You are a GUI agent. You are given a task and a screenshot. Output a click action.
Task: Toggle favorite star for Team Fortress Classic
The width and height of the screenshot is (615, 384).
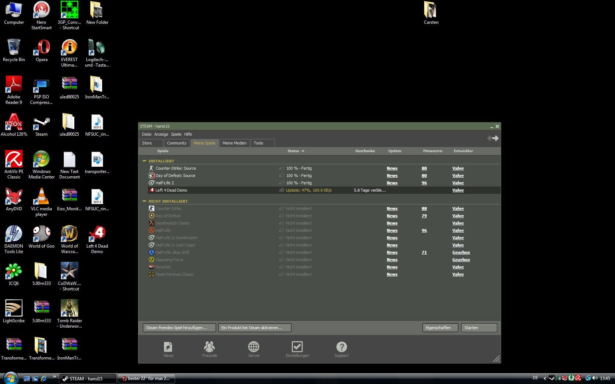pyautogui.click(x=282, y=274)
